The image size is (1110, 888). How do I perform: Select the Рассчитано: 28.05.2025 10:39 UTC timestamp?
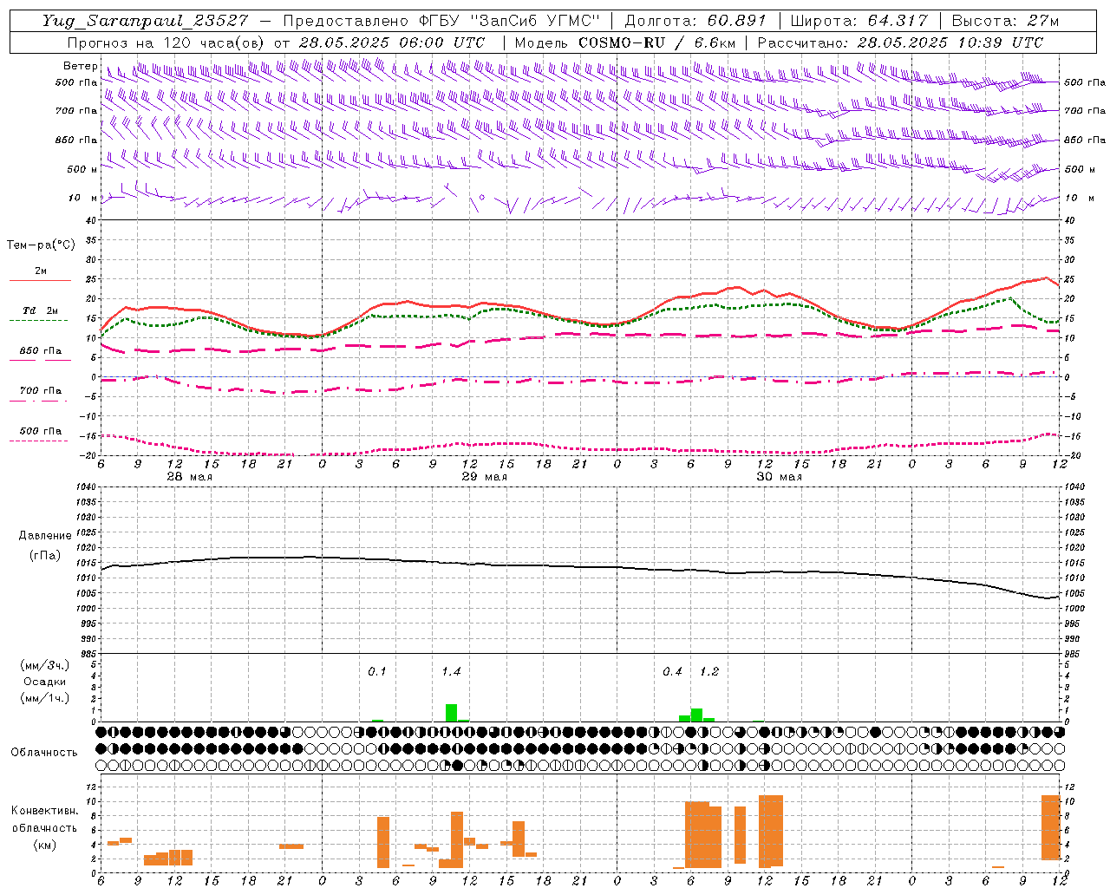pos(900,42)
